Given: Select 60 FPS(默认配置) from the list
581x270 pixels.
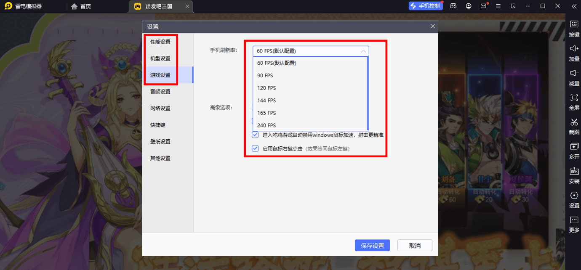Looking at the screenshot, I should pos(310,63).
